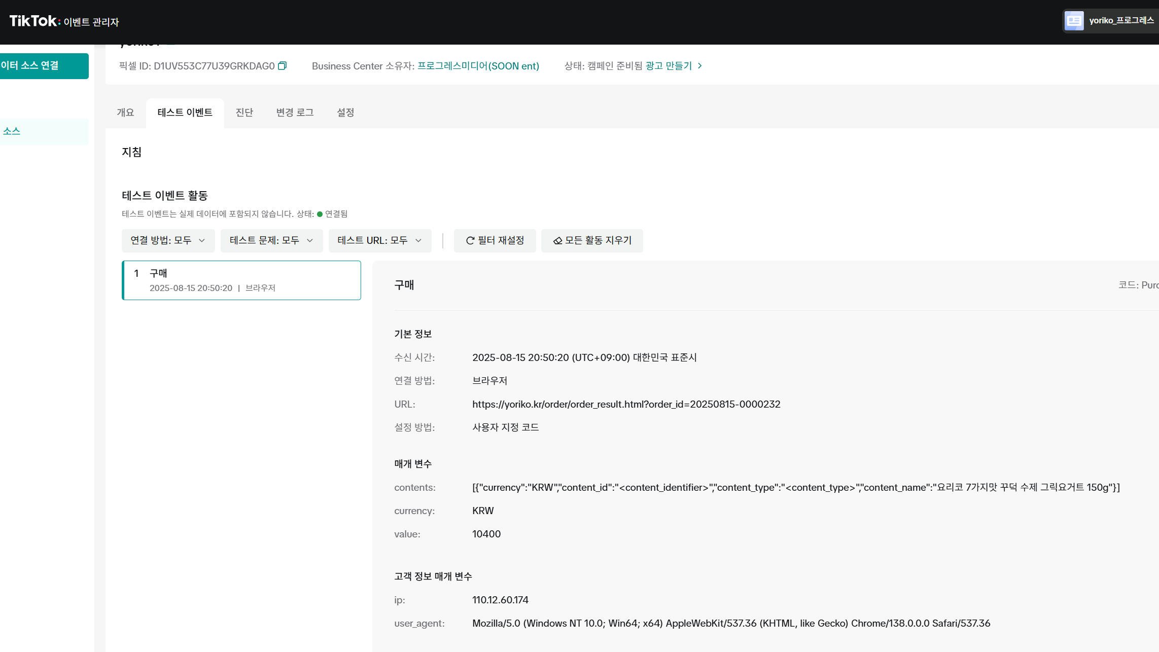1159x652 pixels.
Task: Open the 설정 tab
Action: click(345, 113)
